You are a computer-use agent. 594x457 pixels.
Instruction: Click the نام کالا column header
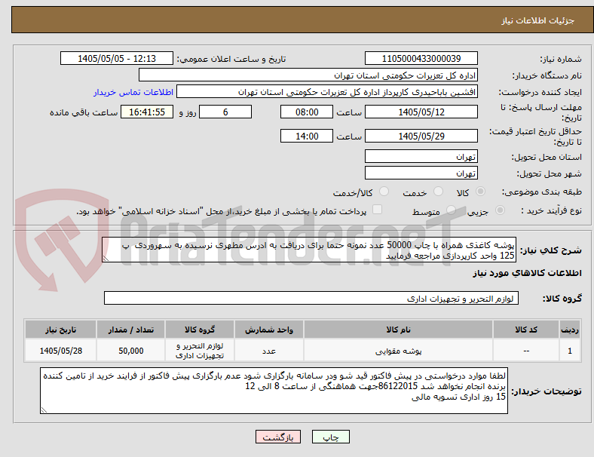click(x=398, y=330)
